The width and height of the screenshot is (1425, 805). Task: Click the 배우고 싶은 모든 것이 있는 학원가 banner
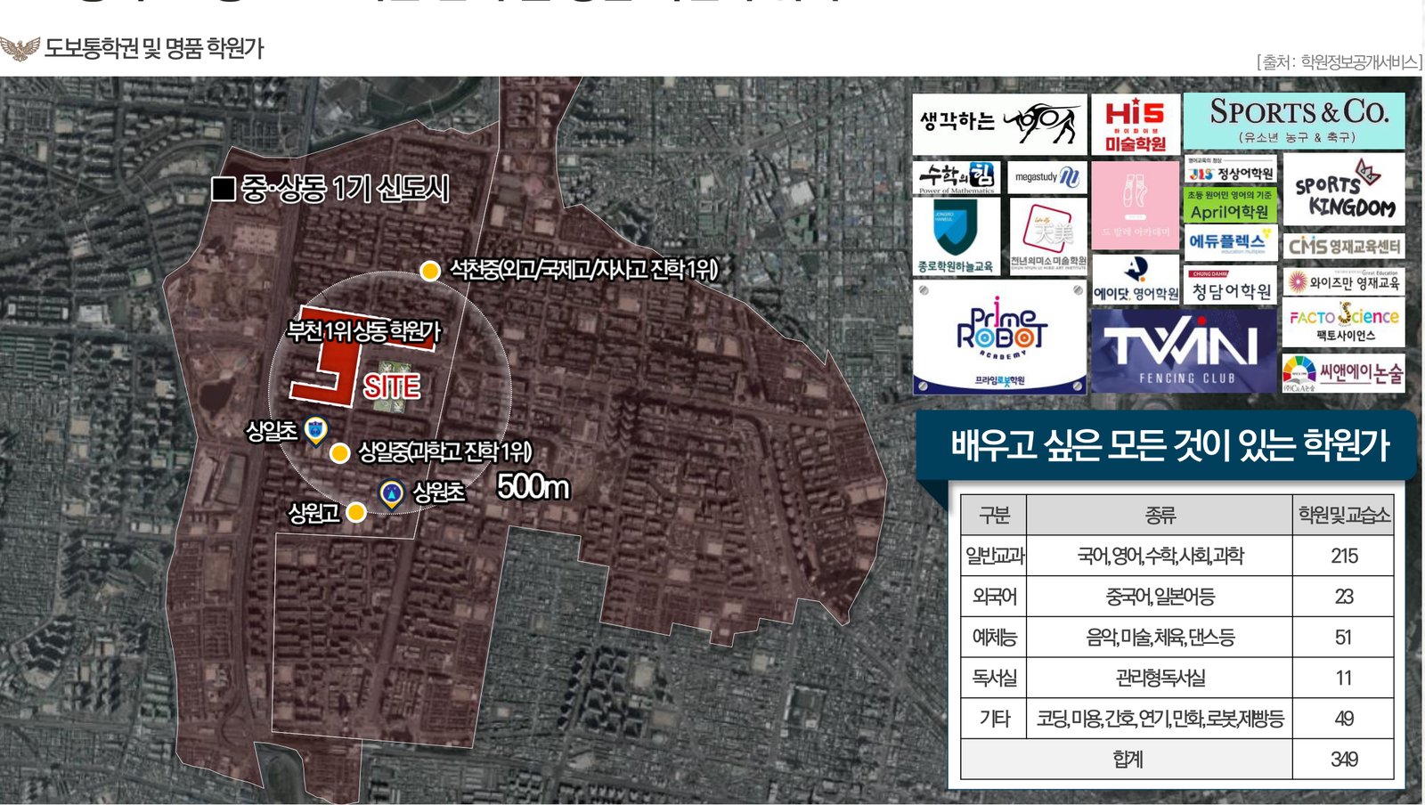pos(1169,444)
